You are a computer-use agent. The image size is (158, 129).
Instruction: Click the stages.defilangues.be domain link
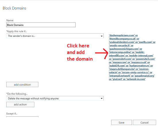pos(122,69)
